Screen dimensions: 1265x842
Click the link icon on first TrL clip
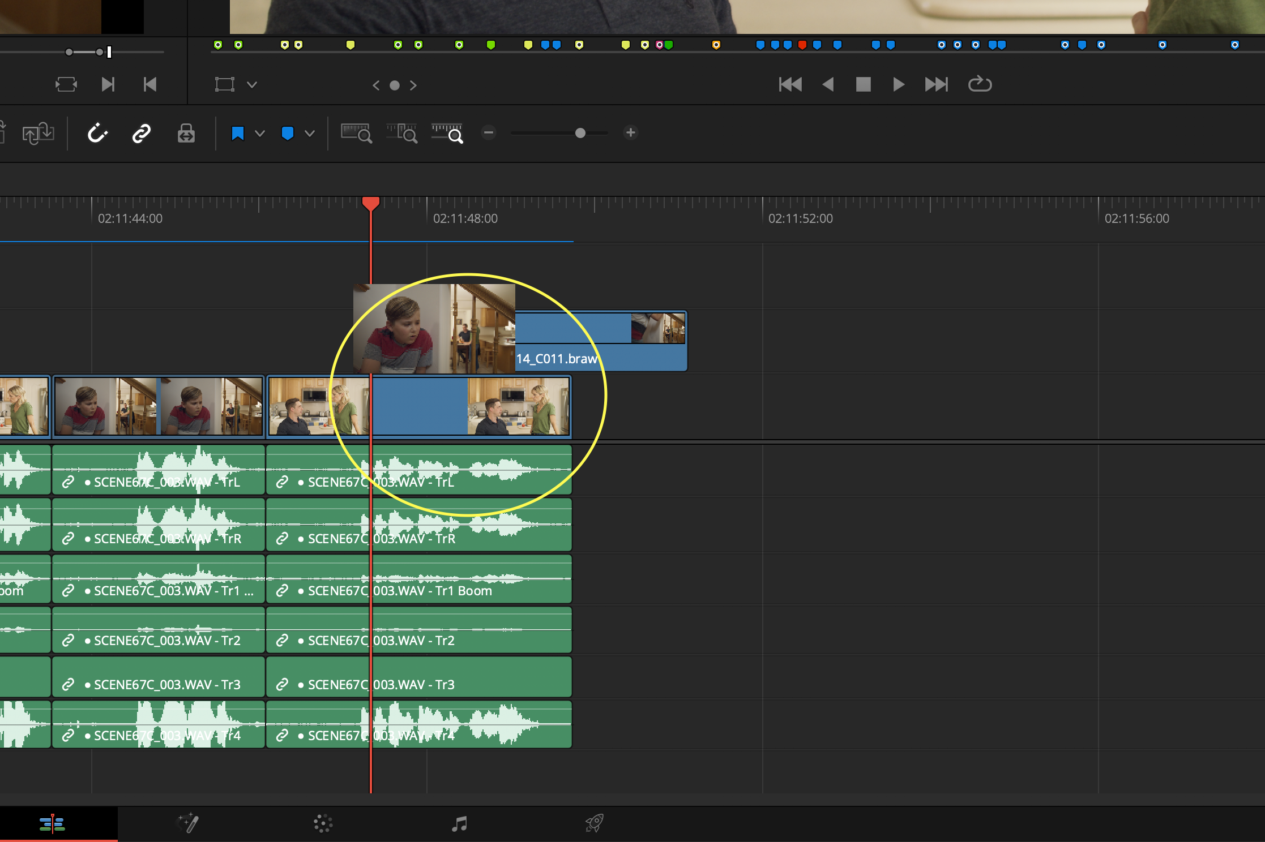point(68,482)
